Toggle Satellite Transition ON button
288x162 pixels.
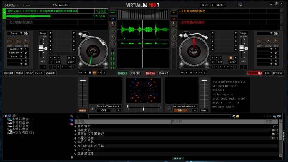104,110
